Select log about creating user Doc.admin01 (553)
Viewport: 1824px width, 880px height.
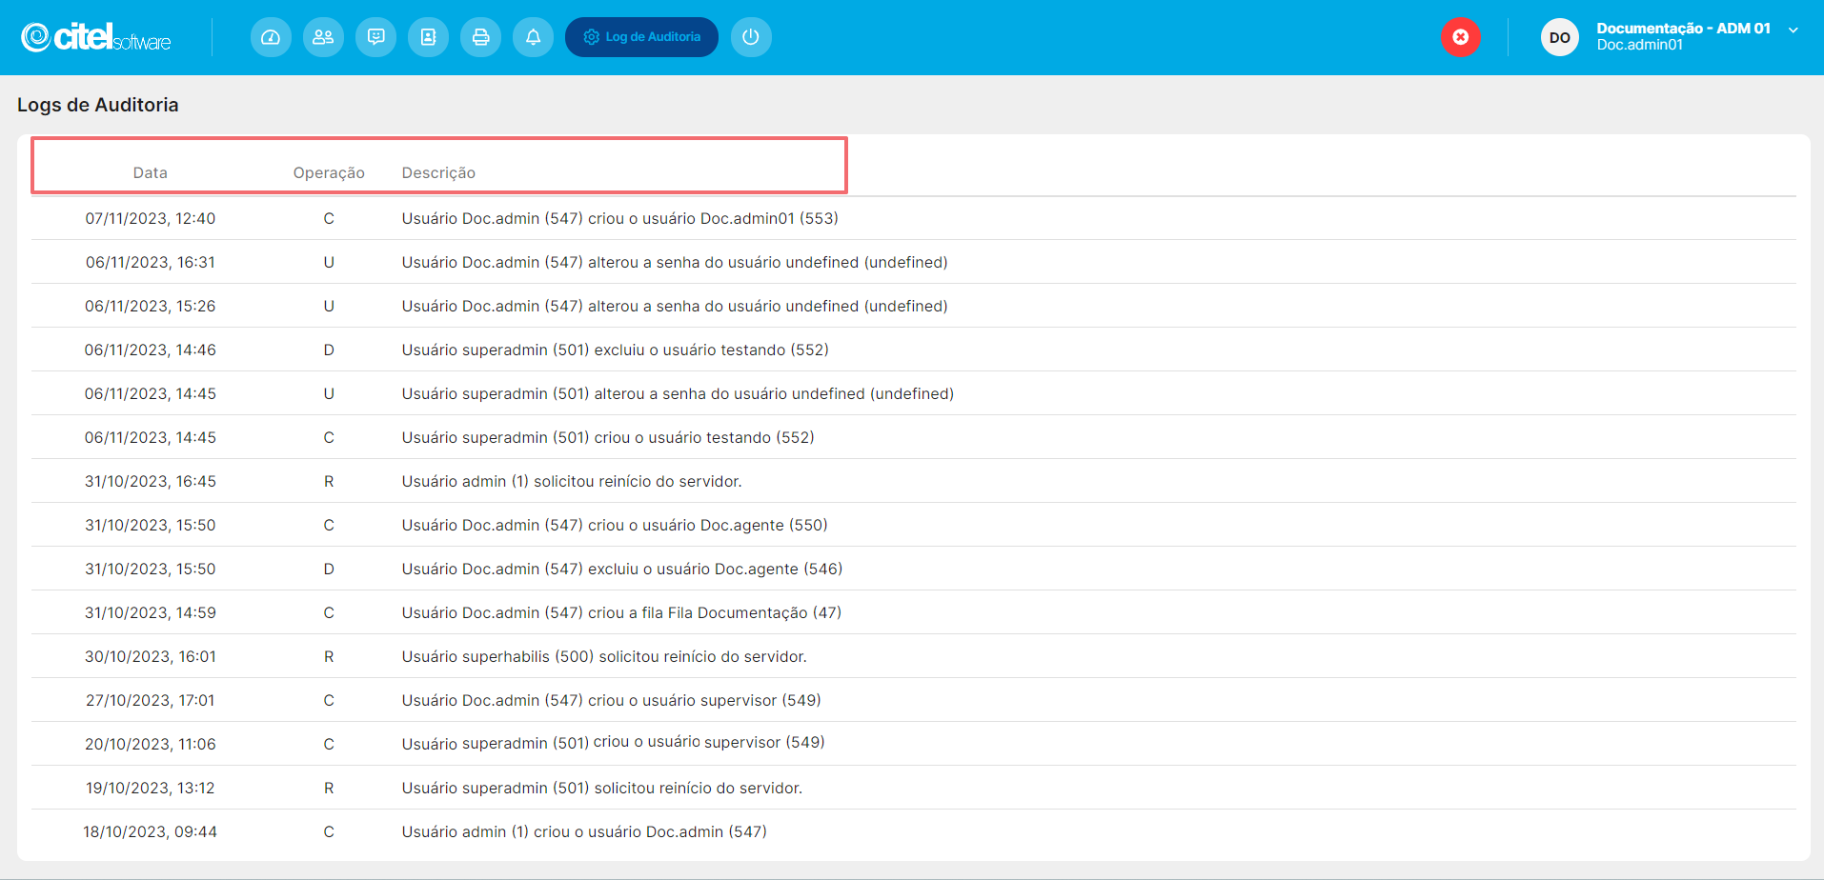620,218
